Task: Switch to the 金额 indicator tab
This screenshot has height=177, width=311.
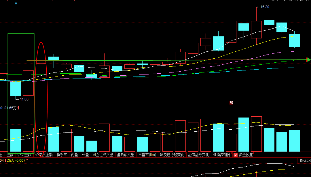Action: click(x=10, y=155)
